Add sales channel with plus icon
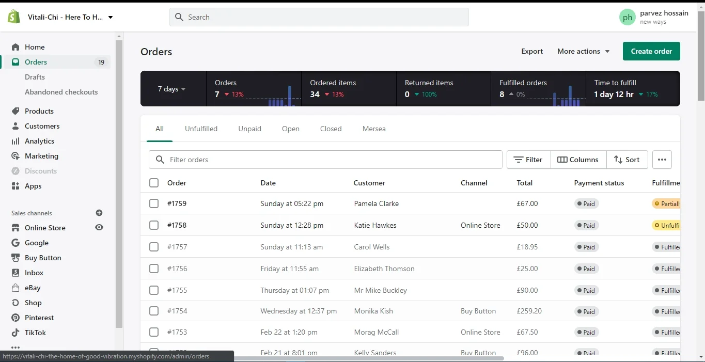This screenshot has width=705, height=362. [x=99, y=213]
